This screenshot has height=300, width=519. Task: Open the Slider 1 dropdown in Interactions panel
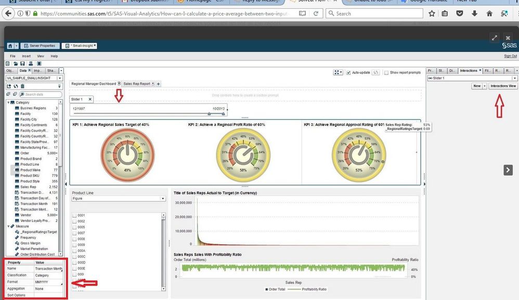click(x=514, y=78)
